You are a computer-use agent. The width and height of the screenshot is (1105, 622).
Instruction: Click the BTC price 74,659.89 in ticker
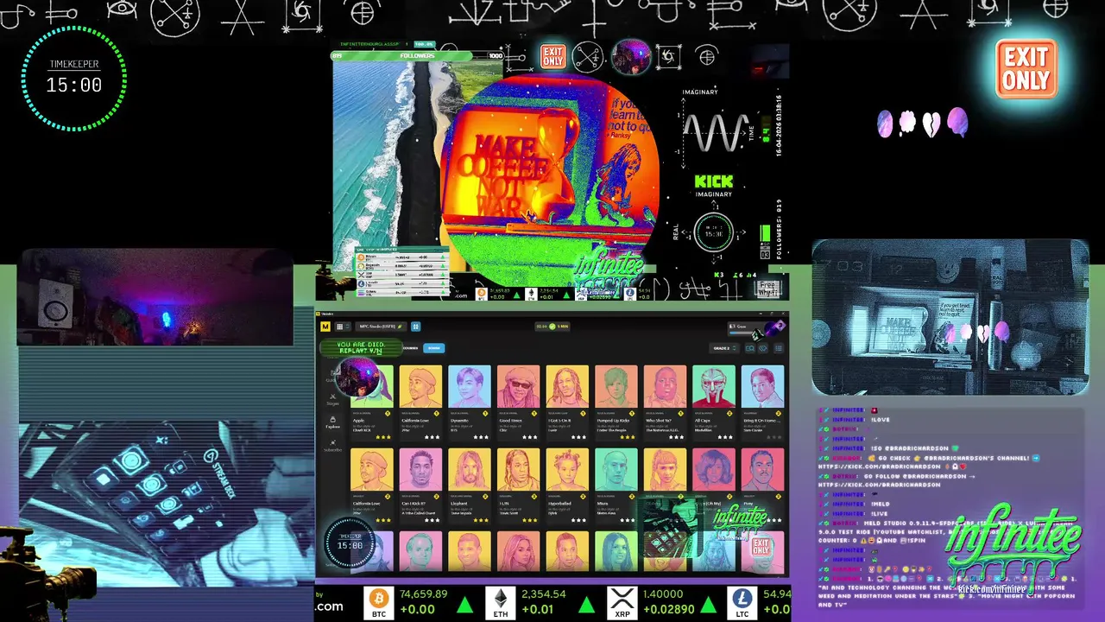(423, 594)
